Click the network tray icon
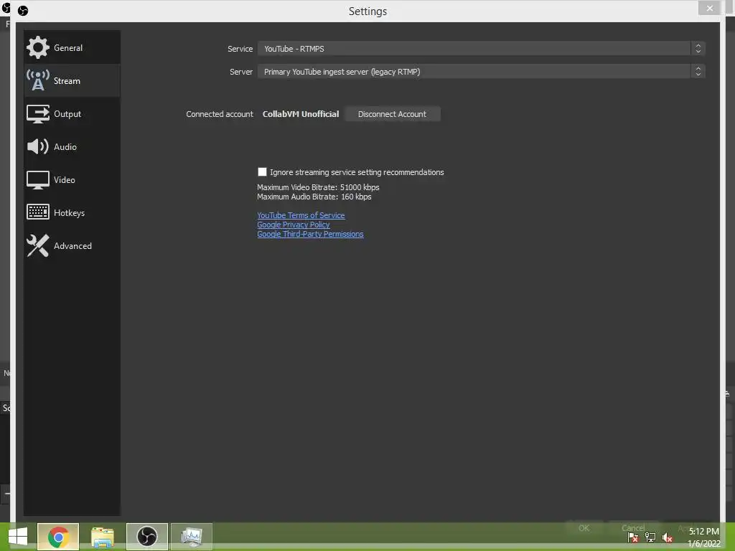 (650, 537)
